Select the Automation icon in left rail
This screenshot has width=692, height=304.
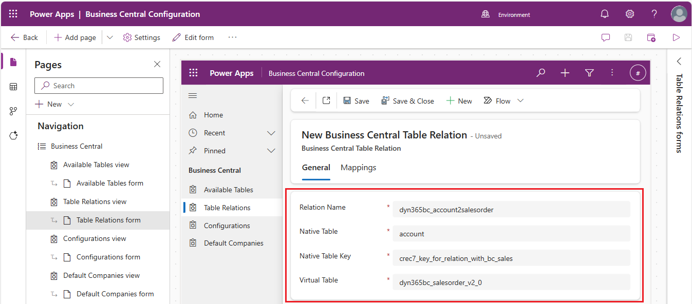(x=13, y=111)
